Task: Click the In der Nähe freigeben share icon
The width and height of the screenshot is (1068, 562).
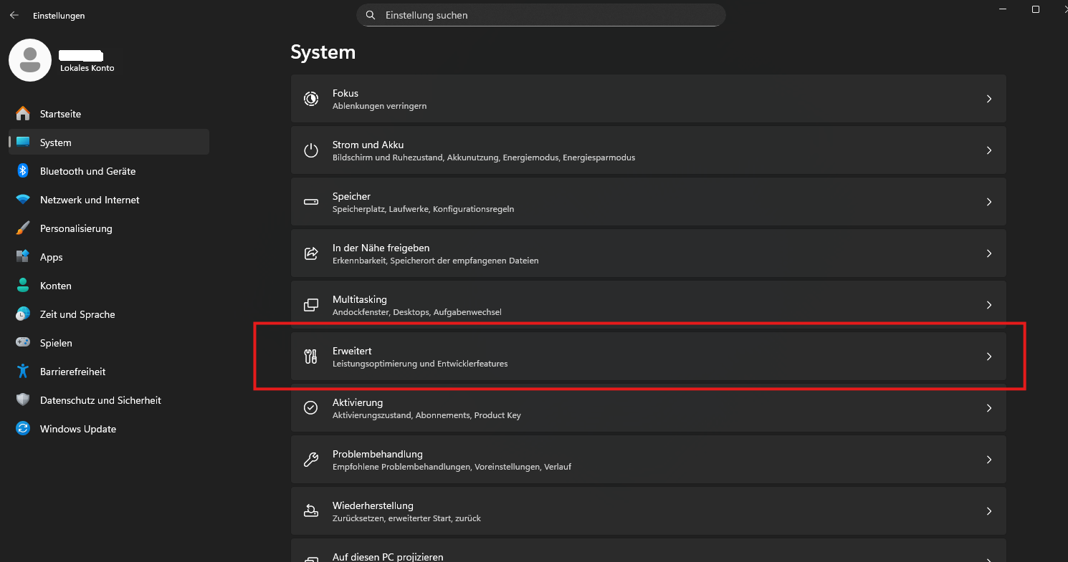Action: [x=311, y=253]
